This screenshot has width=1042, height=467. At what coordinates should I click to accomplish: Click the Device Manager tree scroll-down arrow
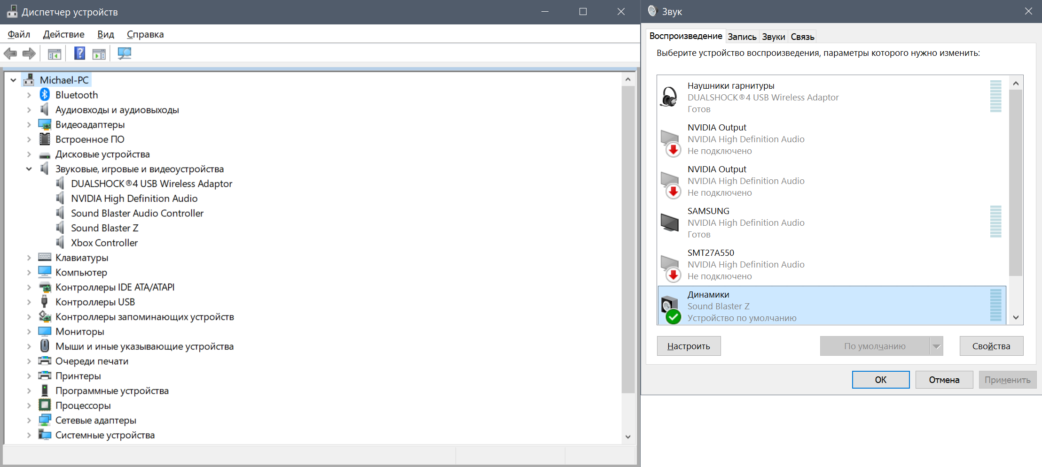coord(628,436)
